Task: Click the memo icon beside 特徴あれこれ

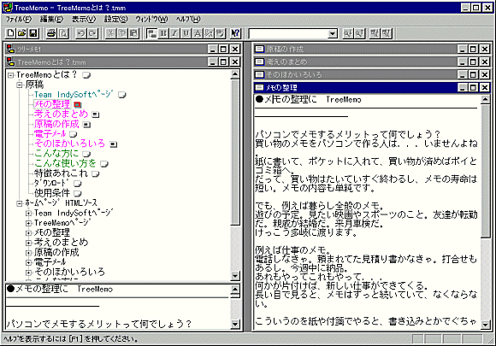Action: click(x=96, y=173)
